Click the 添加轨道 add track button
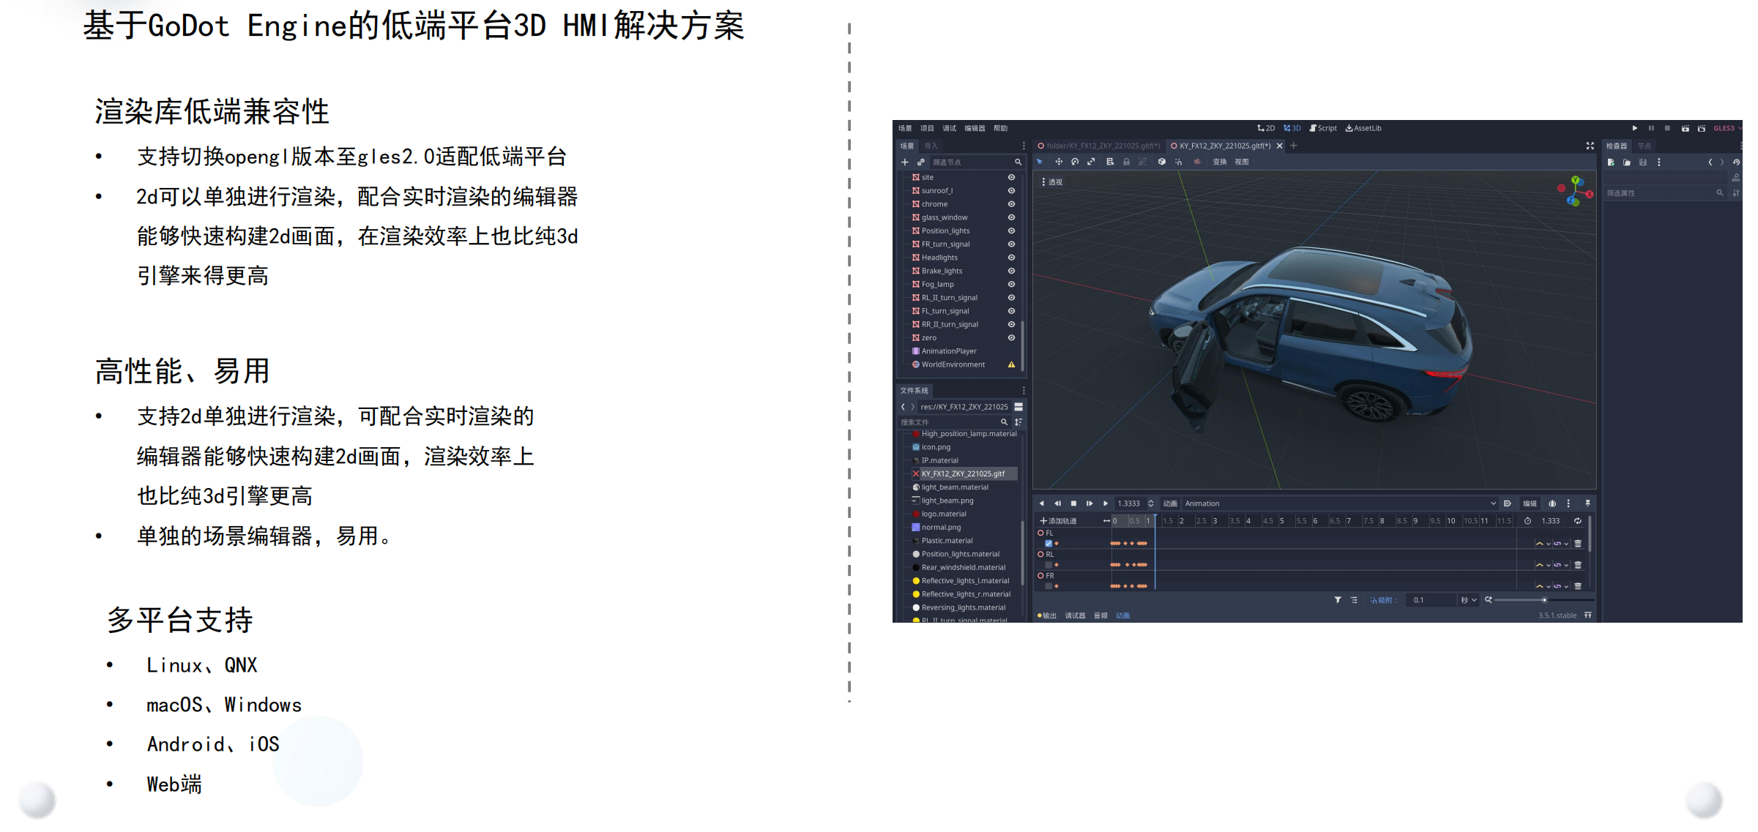Viewport: 1758px width, 832px height. coord(1059,521)
